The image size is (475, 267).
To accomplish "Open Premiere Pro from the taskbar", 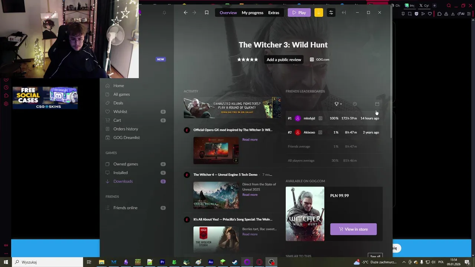I will click(162, 262).
